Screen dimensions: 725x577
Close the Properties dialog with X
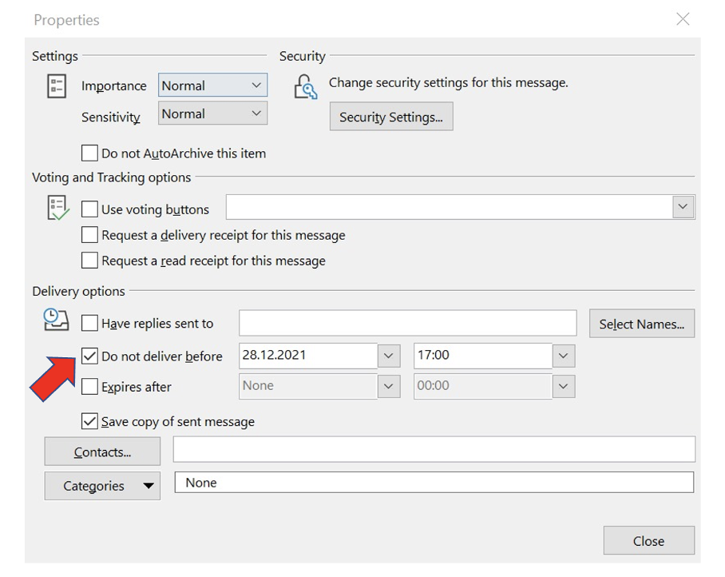click(683, 19)
